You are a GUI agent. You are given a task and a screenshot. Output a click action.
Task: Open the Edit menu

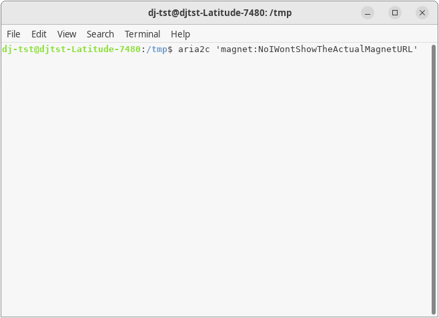tap(39, 34)
